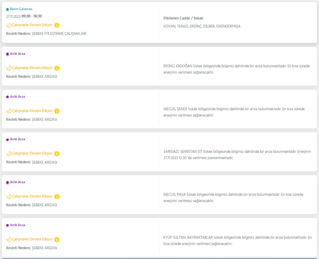Click info icon on EYÜP SULTAN outage card

pyautogui.click(x=57, y=240)
